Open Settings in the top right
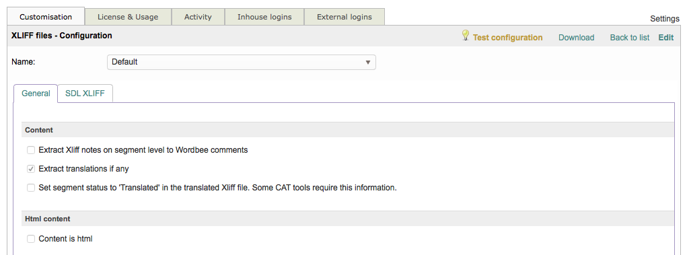The width and height of the screenshot is (687, 255). point(665,19)
